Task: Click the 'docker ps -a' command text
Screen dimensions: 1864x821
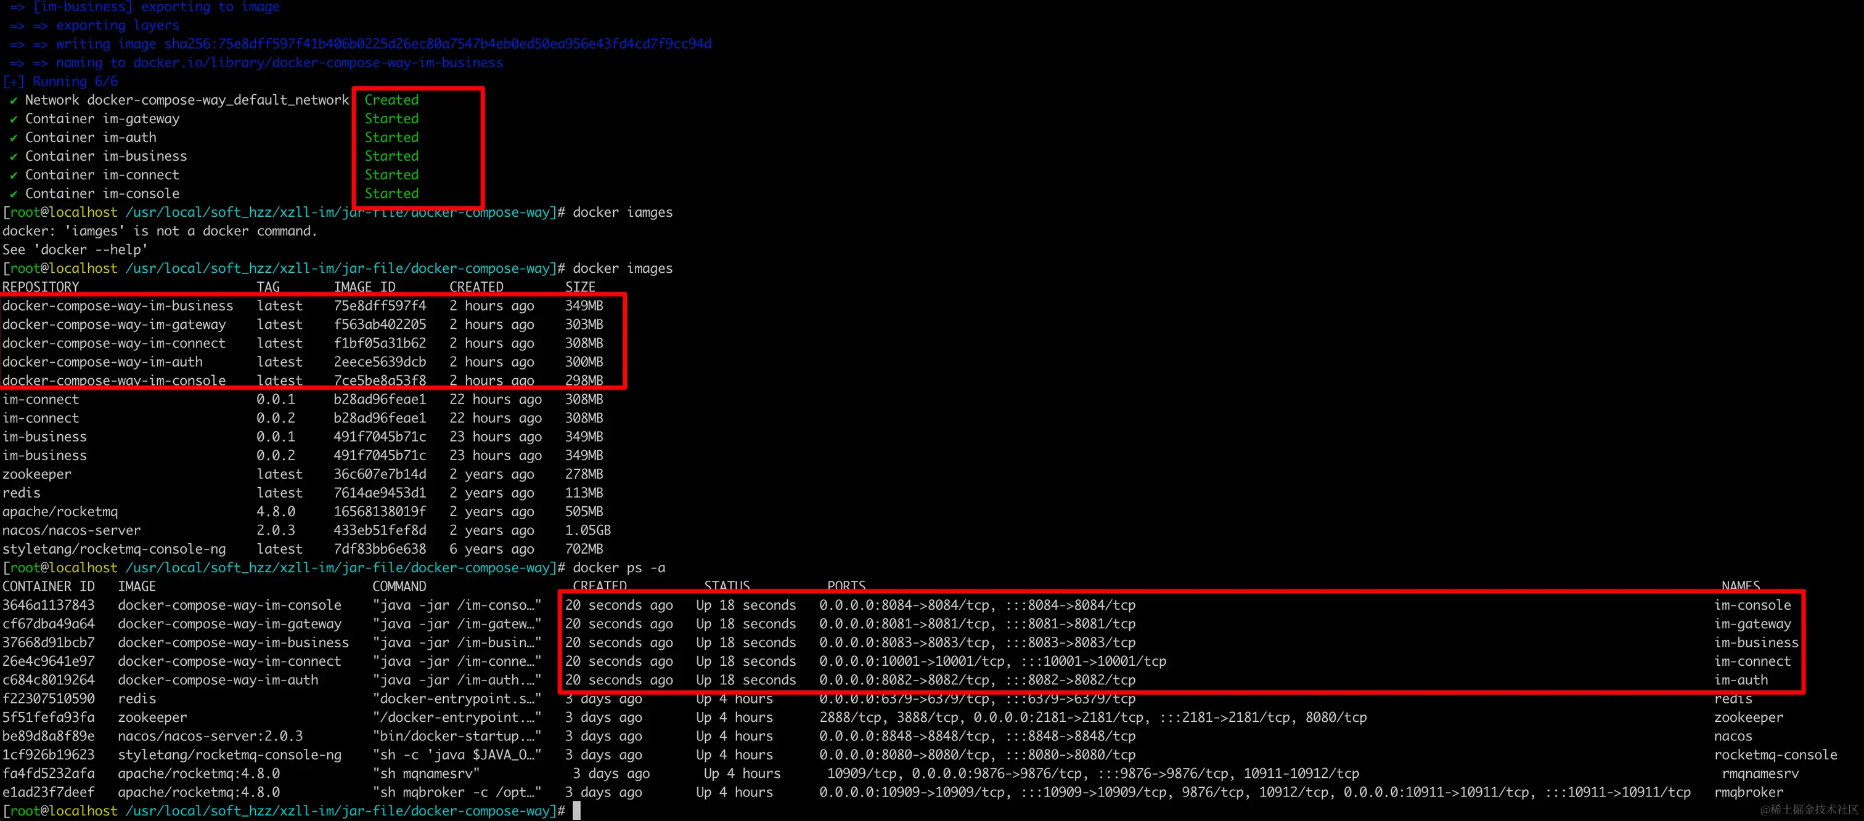Action: (619, 567)
